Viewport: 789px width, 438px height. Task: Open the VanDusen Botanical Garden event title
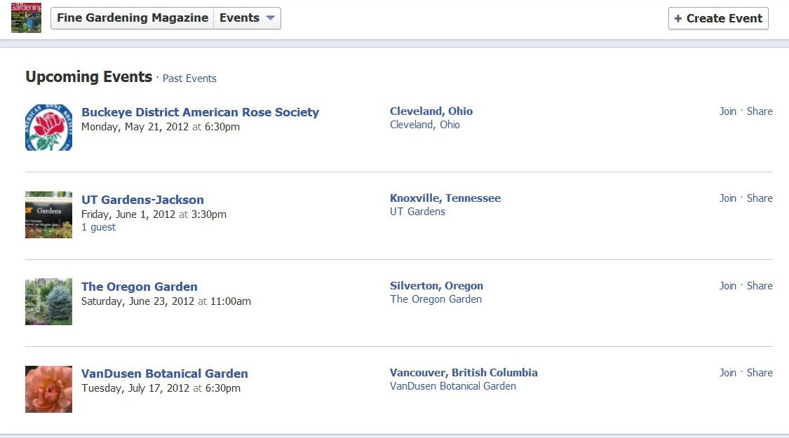point(165,374)
